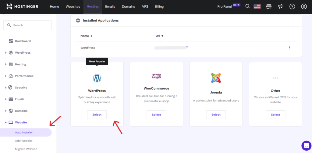
Task: Click the WordPress logo in card
Action: [x=97, y=78]
